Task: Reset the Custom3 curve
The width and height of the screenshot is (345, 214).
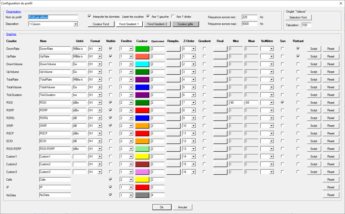Action: [331, 172]
